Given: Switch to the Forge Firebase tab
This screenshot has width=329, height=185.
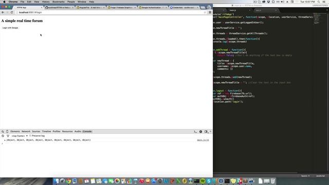Looking at the screenshot, I should 121,7.
